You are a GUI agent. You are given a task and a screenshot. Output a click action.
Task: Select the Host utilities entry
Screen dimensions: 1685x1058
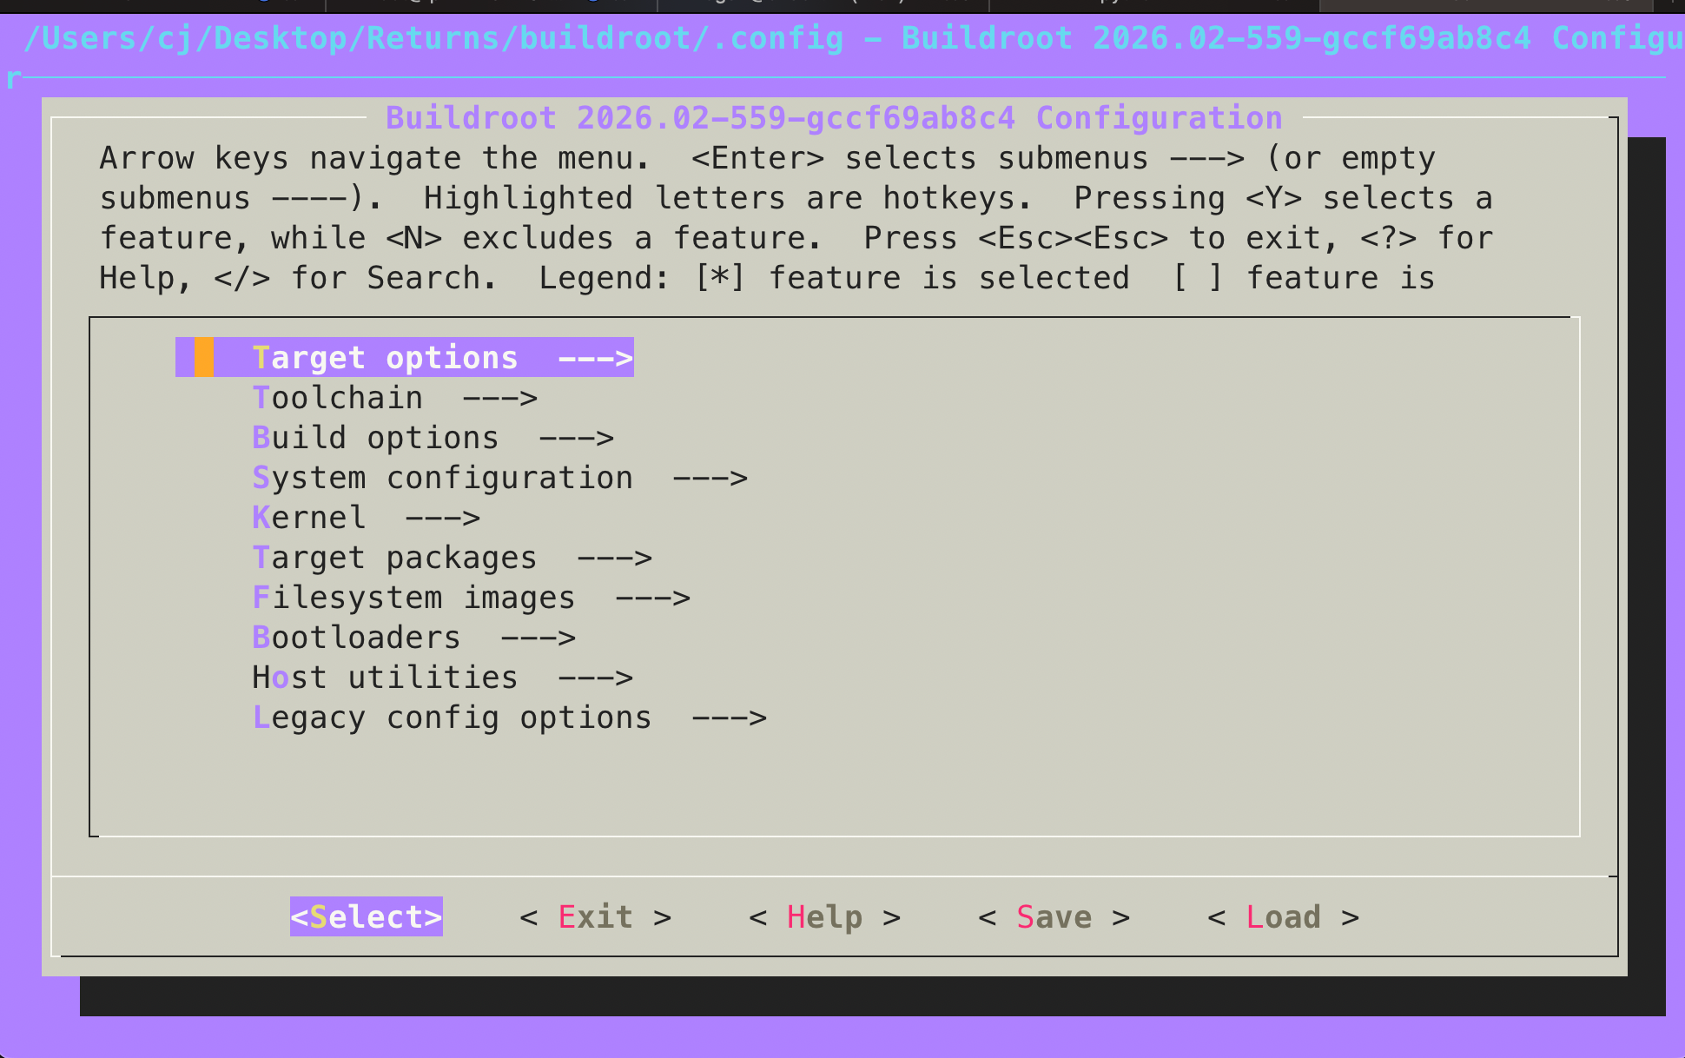click(442, 678)
